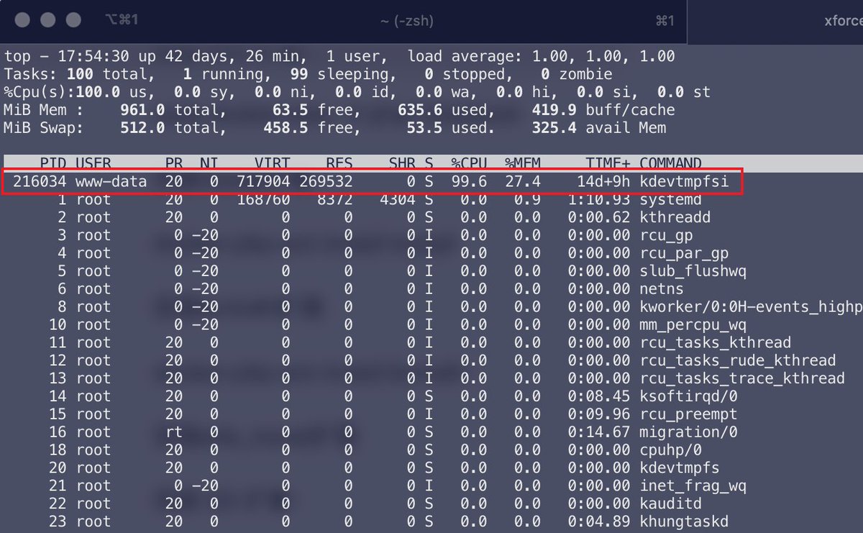The height and width of the screenshot is (533, 863).
Task: Click the COMMAND column header
Action: [x=670, y=163]
